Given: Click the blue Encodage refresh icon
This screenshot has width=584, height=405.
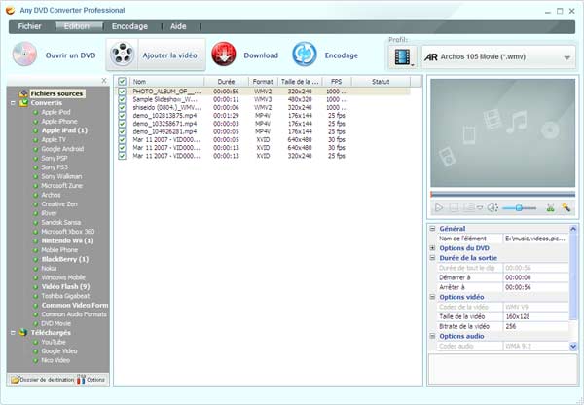Looking at the screenshot, I should 305,55.
